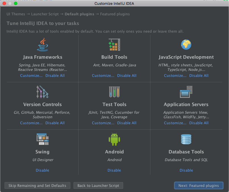Click 'Git, GitHub, Mercurial, Perforce' description
229x192 pixels.
(42, 112)
